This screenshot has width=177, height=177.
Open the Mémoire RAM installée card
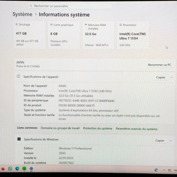98,35
